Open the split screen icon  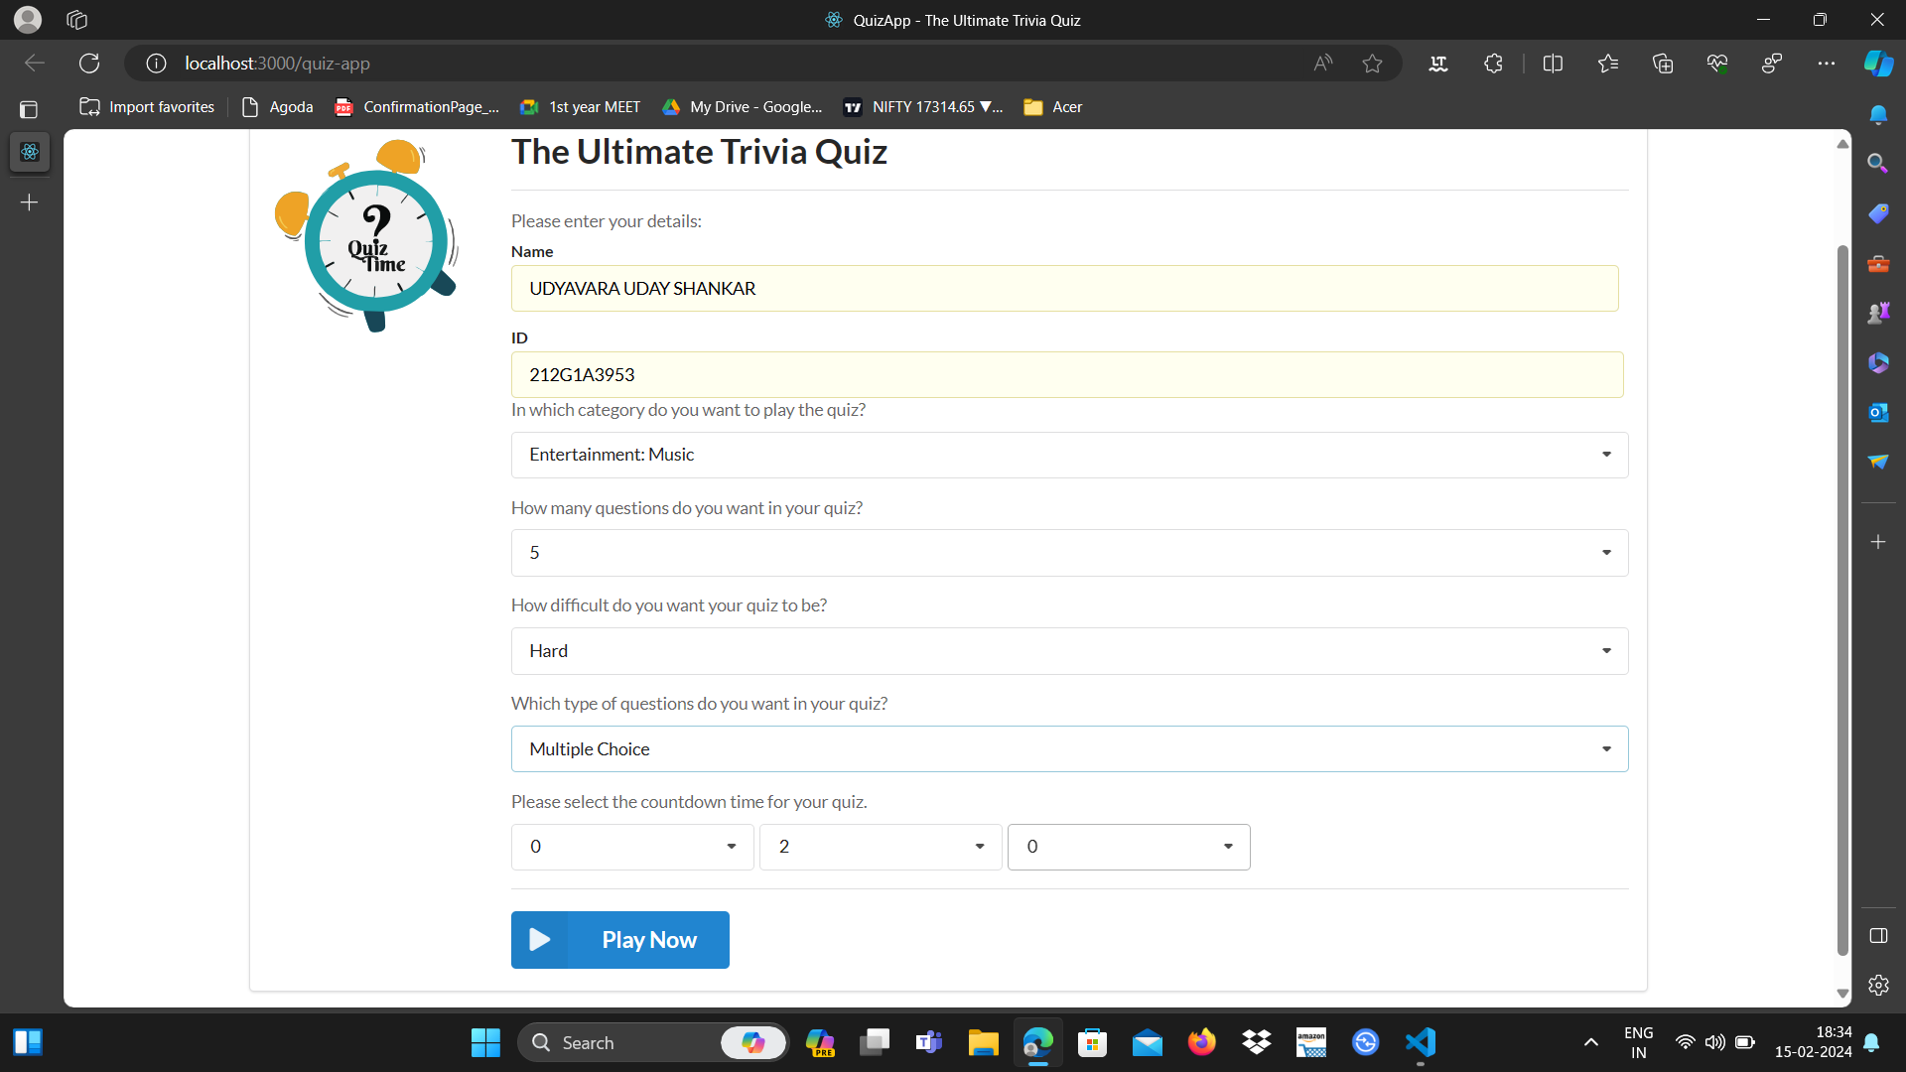(x=1553, y=64)
